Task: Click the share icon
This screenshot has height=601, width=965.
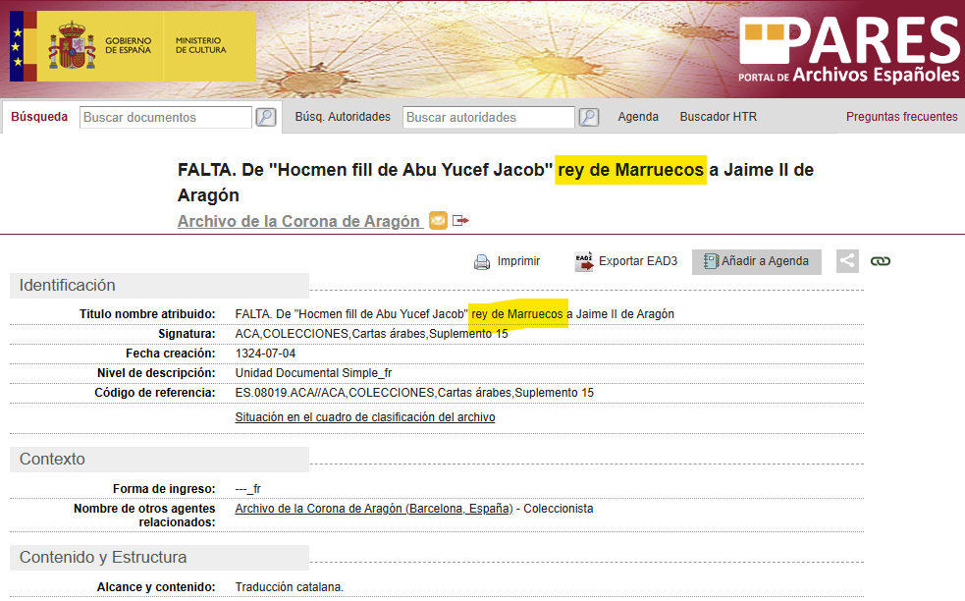Action: pyautogui.click(x=847, y=261)
